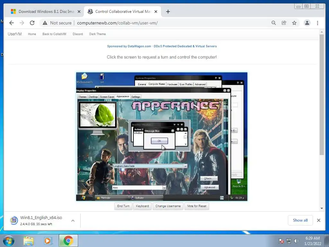The width and height of the screenshot is (329, 247).
Task: Close the Download Windows 8.1 tab
Action: [79, 12]
